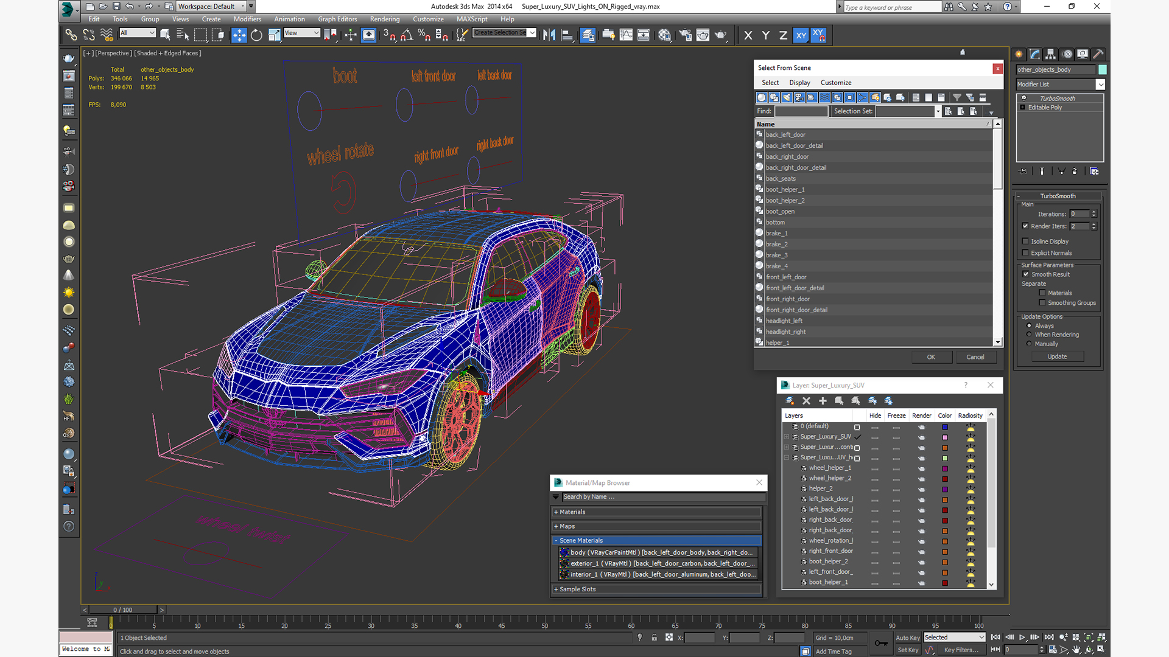The height and width of the screenshot is (657, 1169).
Task: Check Separate by Smoothing Groups
Action: click(x=1042, y=303)
